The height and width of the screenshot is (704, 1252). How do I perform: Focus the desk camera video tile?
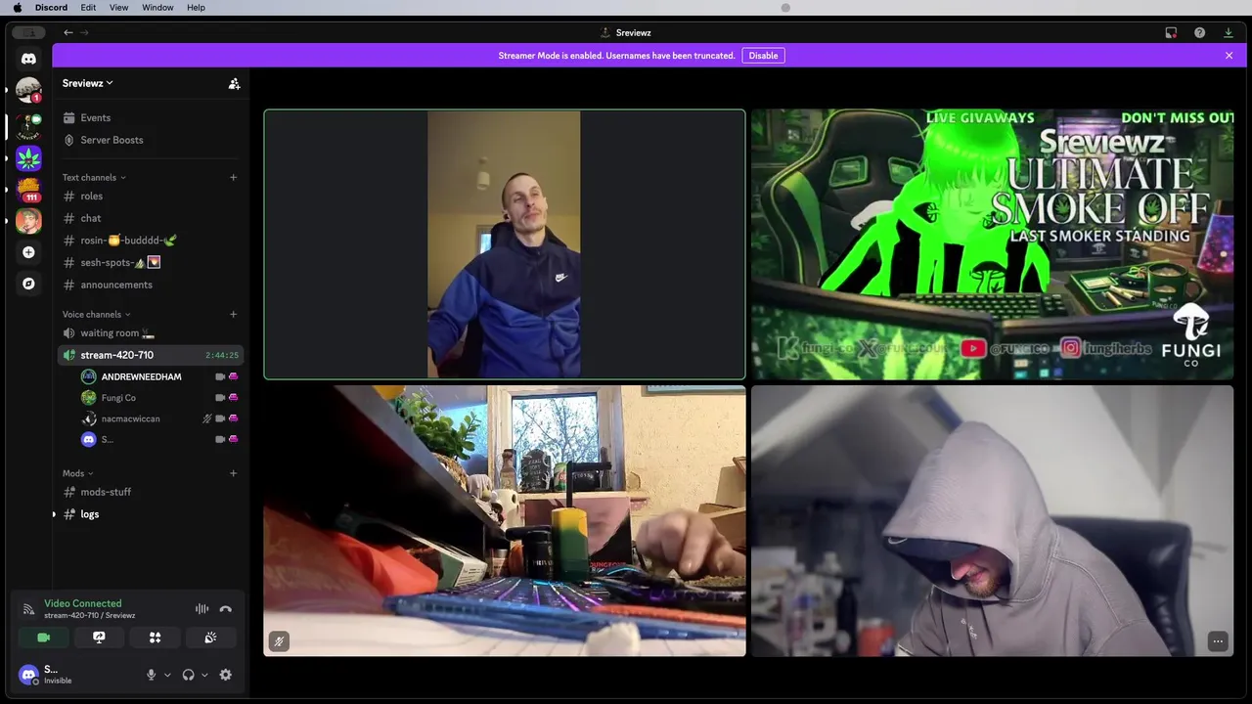504,520
